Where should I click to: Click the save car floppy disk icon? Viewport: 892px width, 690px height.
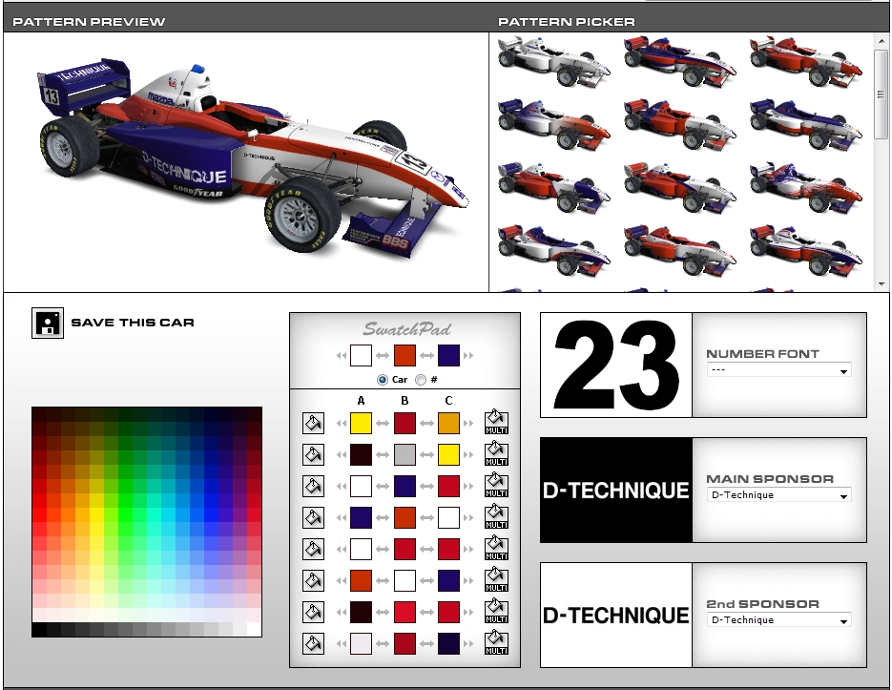coord(47,324)
